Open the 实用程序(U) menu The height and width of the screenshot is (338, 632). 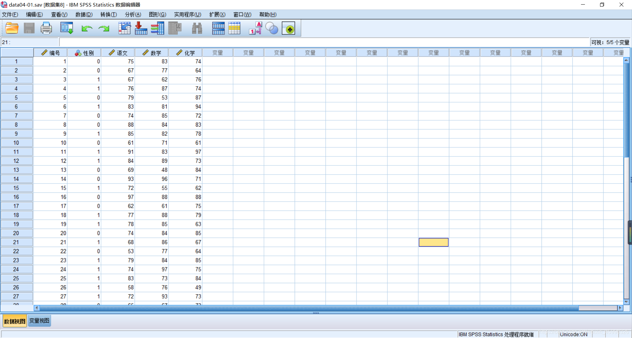(x=188, y=14)
